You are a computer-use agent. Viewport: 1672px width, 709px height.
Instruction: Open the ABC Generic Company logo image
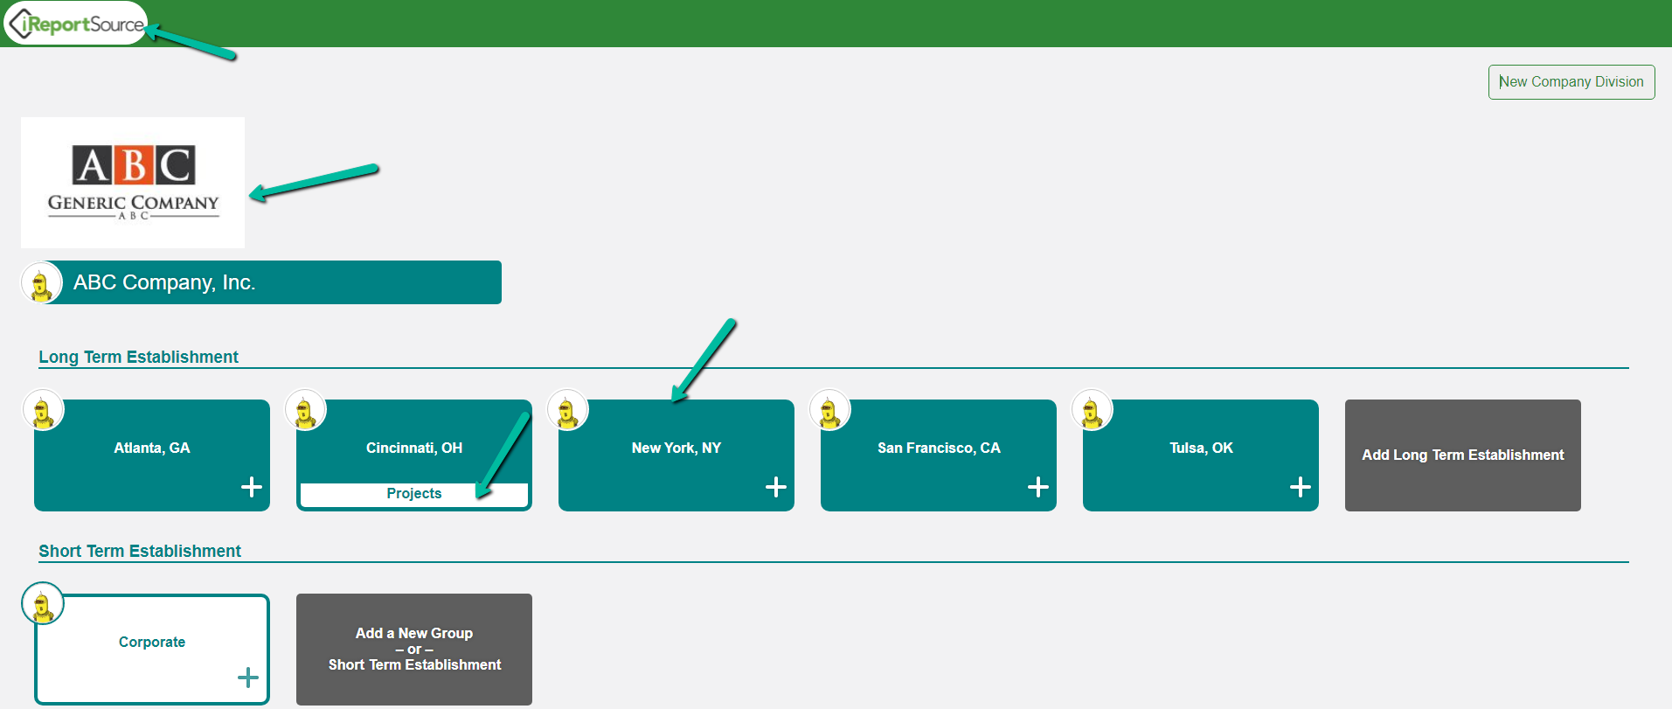click(133, 183)
